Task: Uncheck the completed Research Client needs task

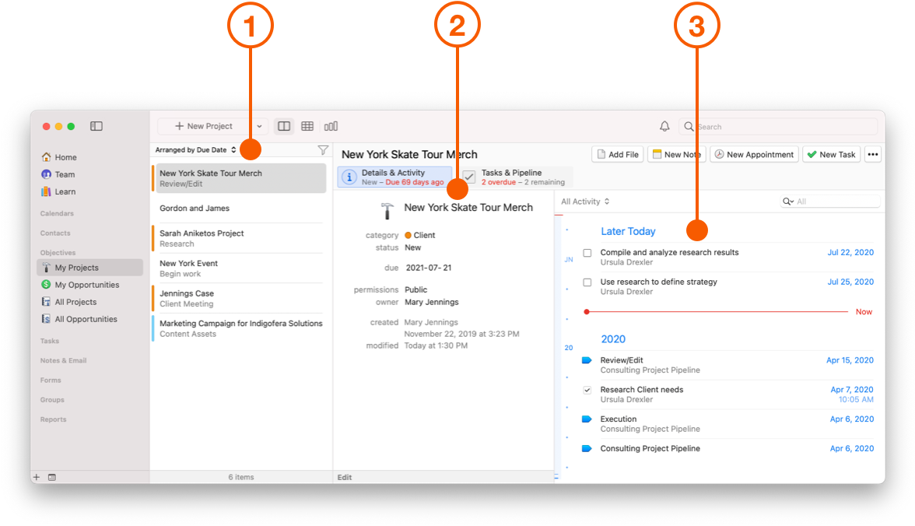Action: pyautogui.click(x=586, y=389)
